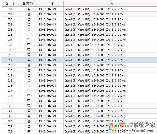Select client number 022
This screenshot has height=134, width=157.
(x=10, y=116)
